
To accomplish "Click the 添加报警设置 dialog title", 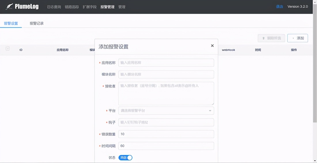I will pyautogui.click(x=114, y=47).
